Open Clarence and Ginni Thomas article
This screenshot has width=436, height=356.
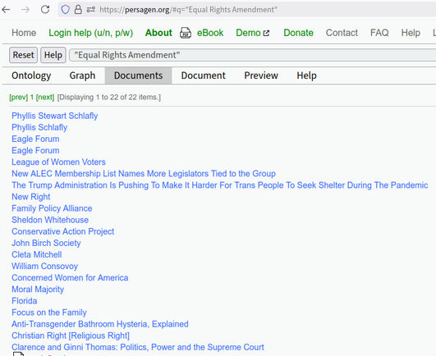138,347
